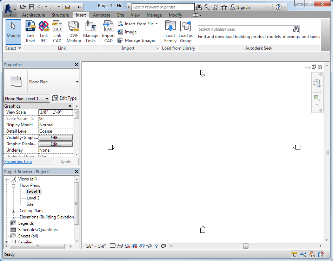Collapse the Floor Plans tree node
Viewport: 333px width, 261px height.
pos(13,186)
